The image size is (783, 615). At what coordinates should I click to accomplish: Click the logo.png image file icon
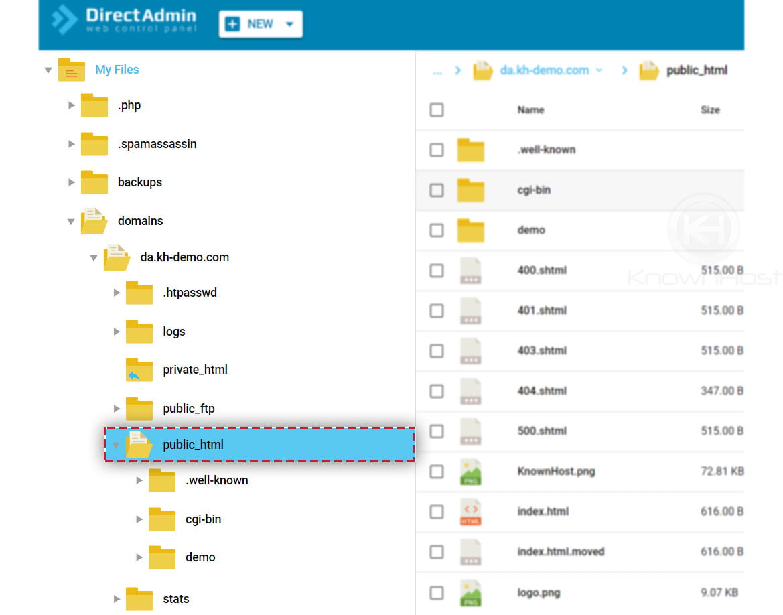coord(470,592)
